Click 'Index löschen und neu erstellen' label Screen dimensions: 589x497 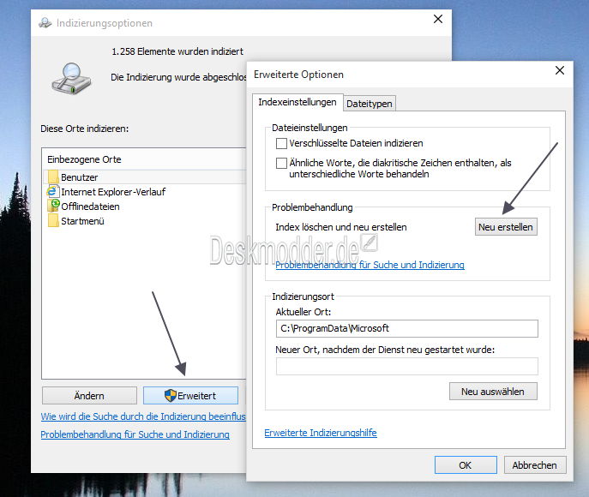[341, 227]
